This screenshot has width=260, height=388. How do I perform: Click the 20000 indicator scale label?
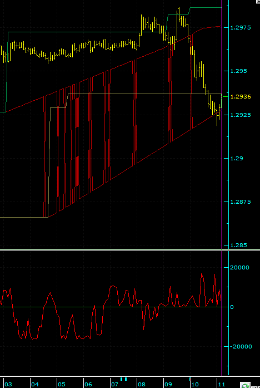(x=240, y=268)
